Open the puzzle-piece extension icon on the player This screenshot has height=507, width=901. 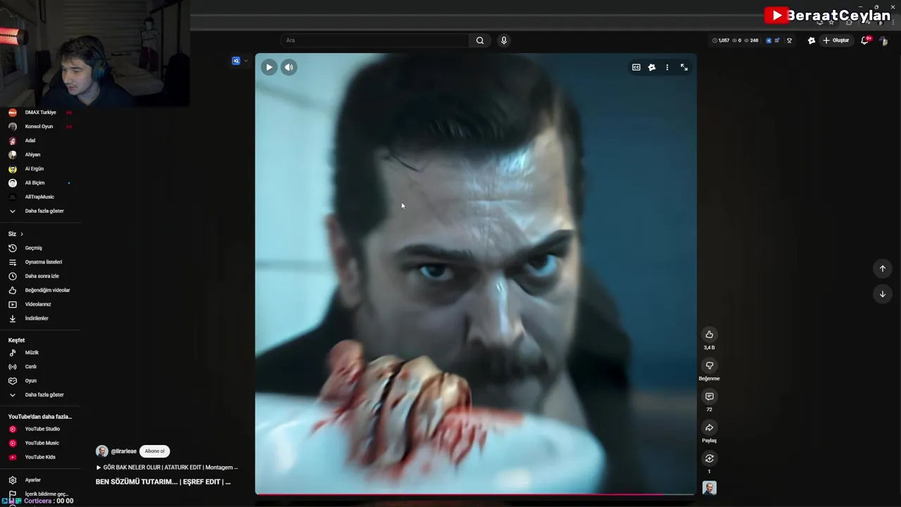pos(652,68)
